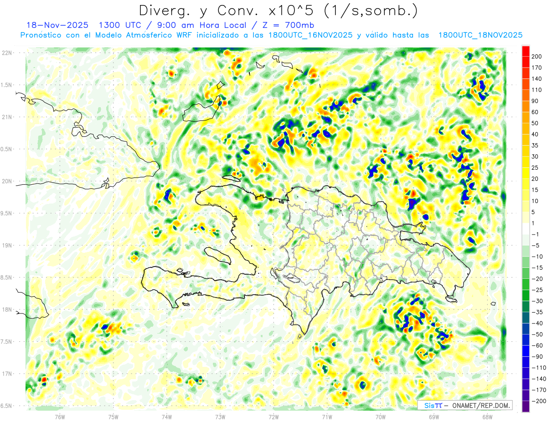
Task: Click the latitude label "20N"
Action: point(7,181)
